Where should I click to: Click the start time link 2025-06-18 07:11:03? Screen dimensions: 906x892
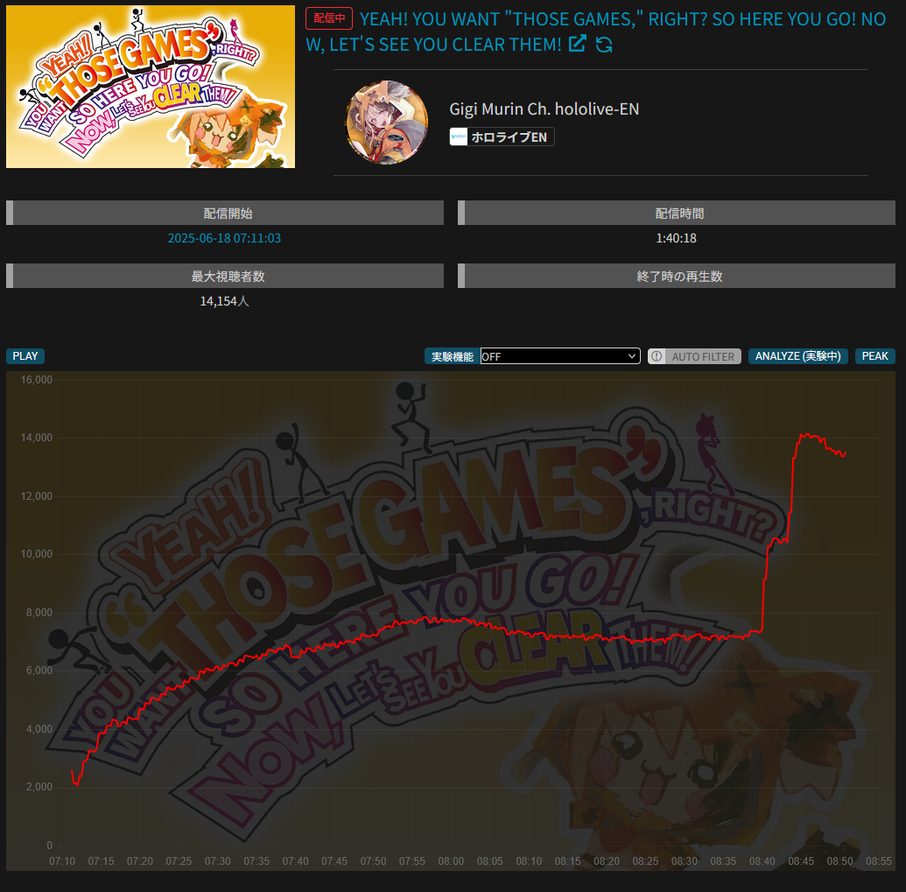point(224,238)
